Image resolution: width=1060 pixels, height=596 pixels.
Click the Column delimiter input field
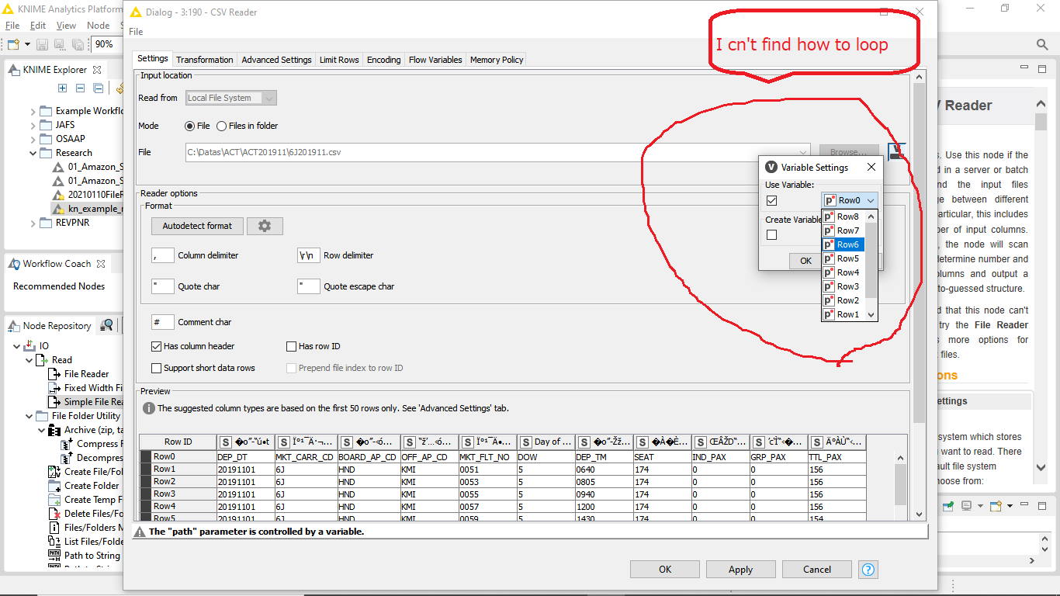pyautogui.click(x=163, y=255)
